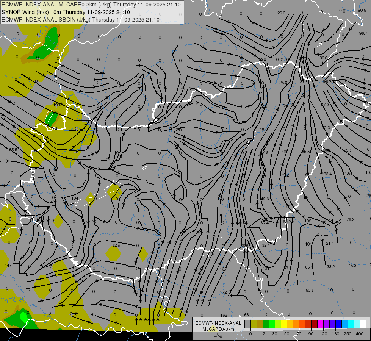Click the map value '110'
Viewport: 371px width, 341px height.
(342, 11)
